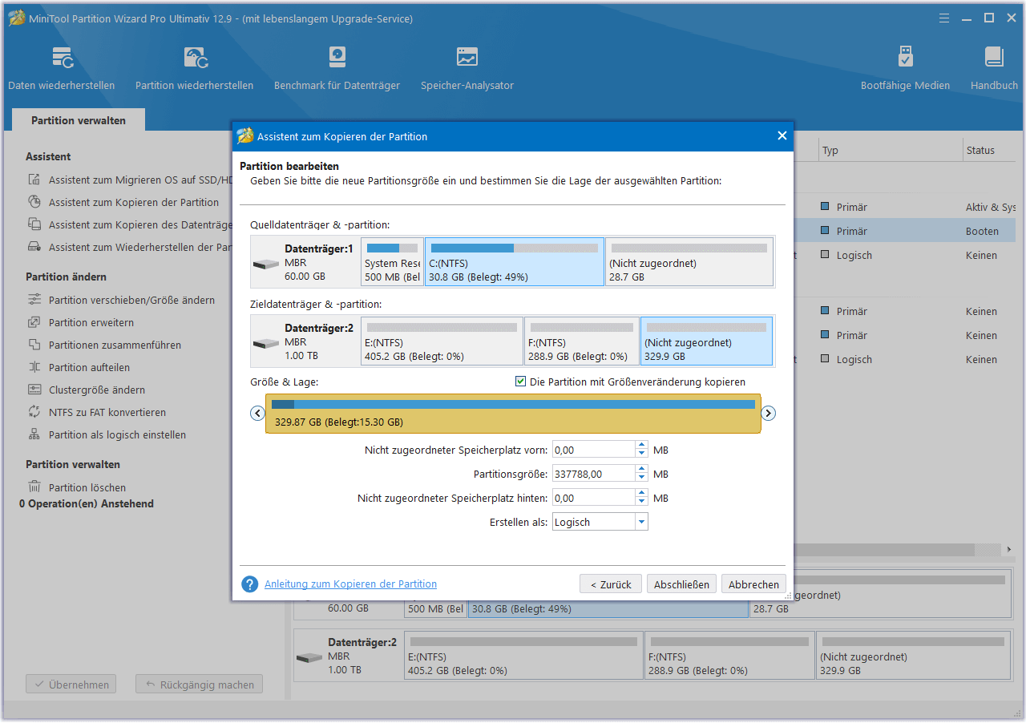This screenshot has height=723, width=1026.
Task: Decrease Nicht zugeordneter Speicherplatz vorn value
Action: point(641,454)
